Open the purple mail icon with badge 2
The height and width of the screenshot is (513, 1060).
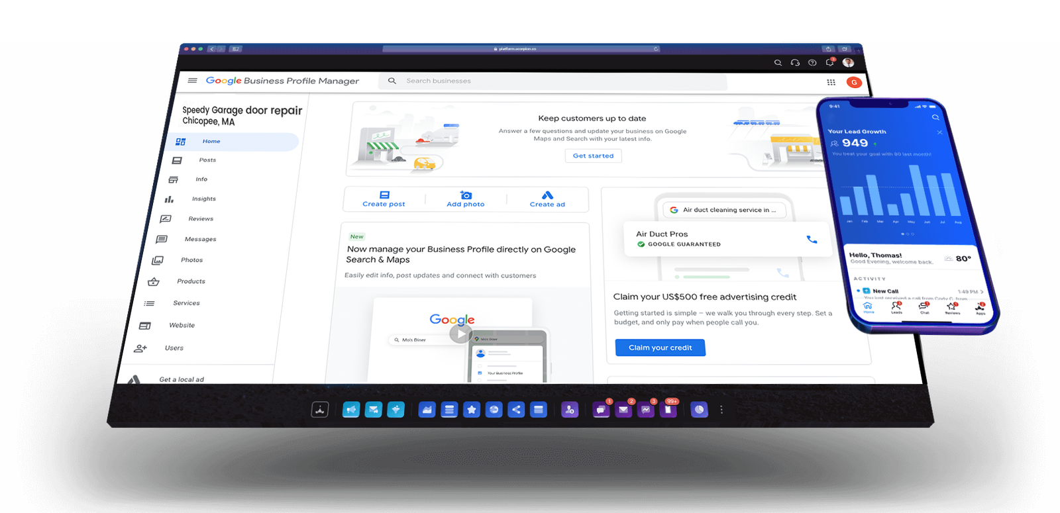pyautogui.click(x=624, y=409)
